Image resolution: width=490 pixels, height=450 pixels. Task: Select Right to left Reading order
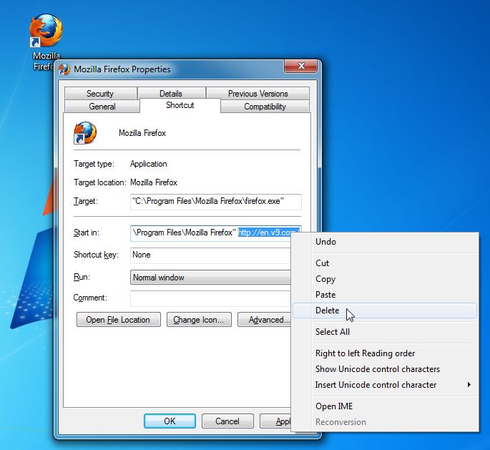[385, 353]
